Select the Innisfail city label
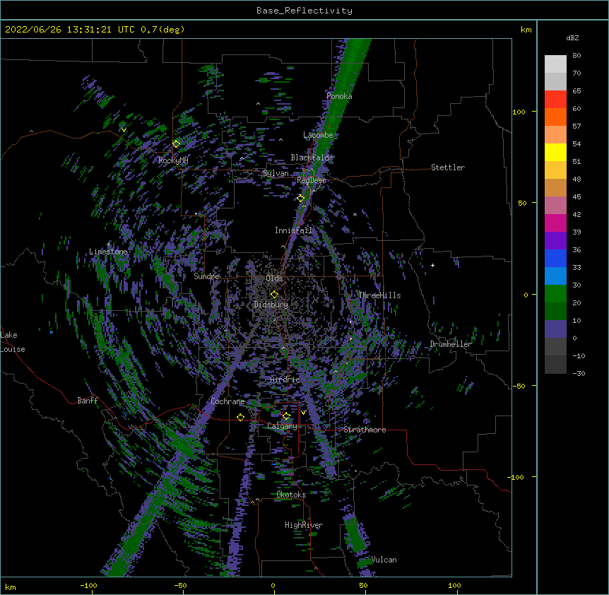 click(293, 230)
